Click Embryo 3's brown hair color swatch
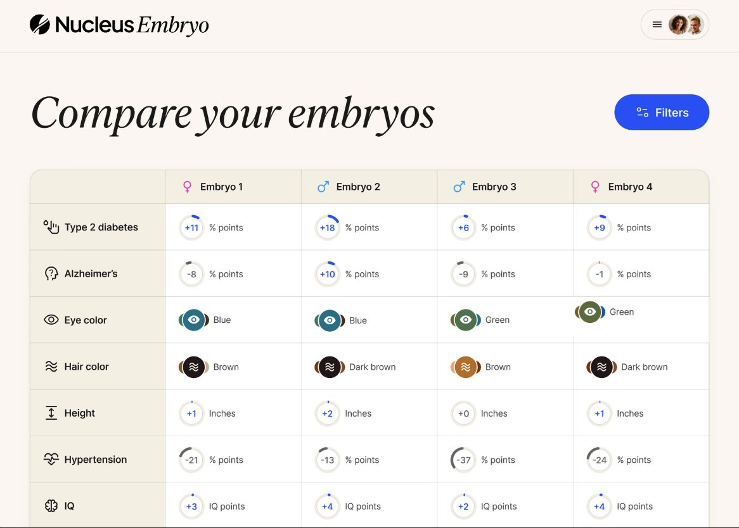 point(466,367)
